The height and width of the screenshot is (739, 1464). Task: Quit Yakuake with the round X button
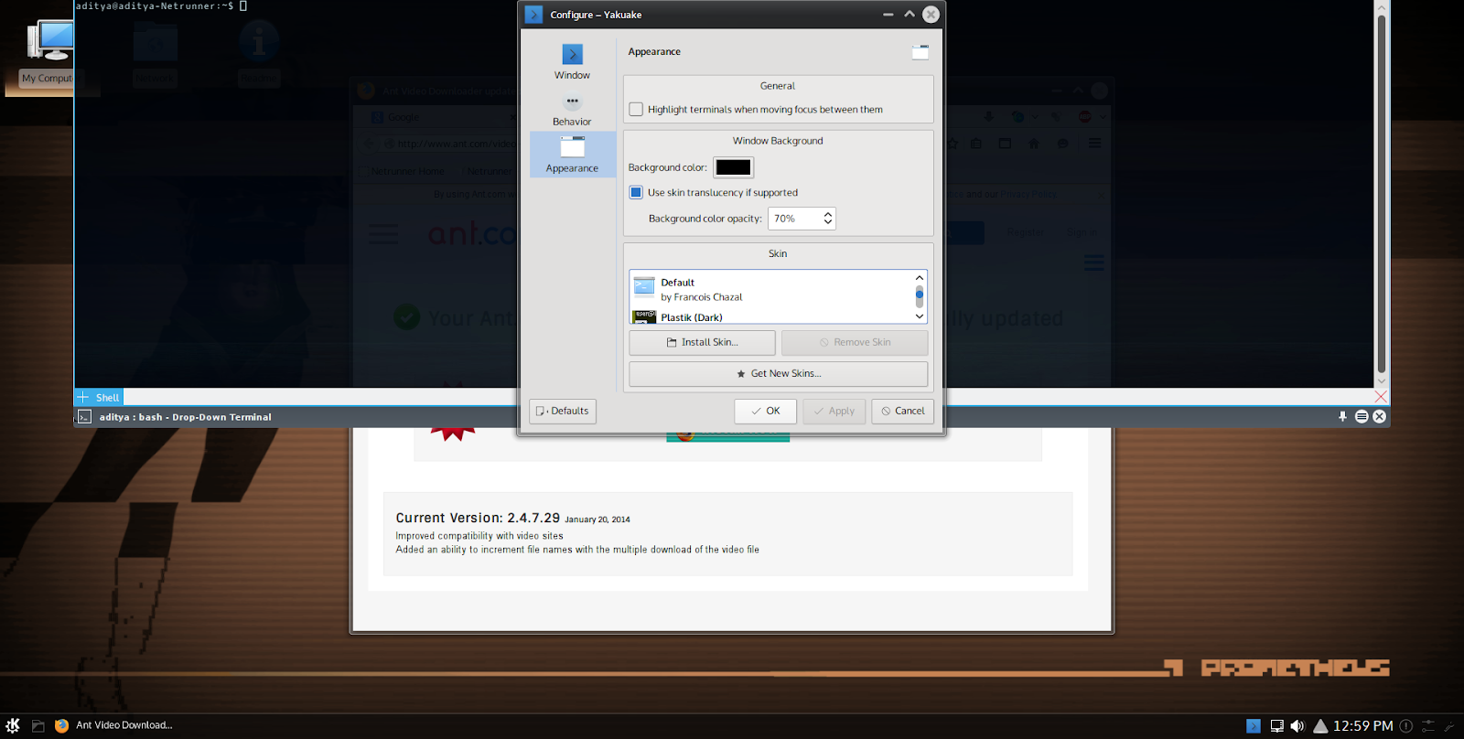1379,416
